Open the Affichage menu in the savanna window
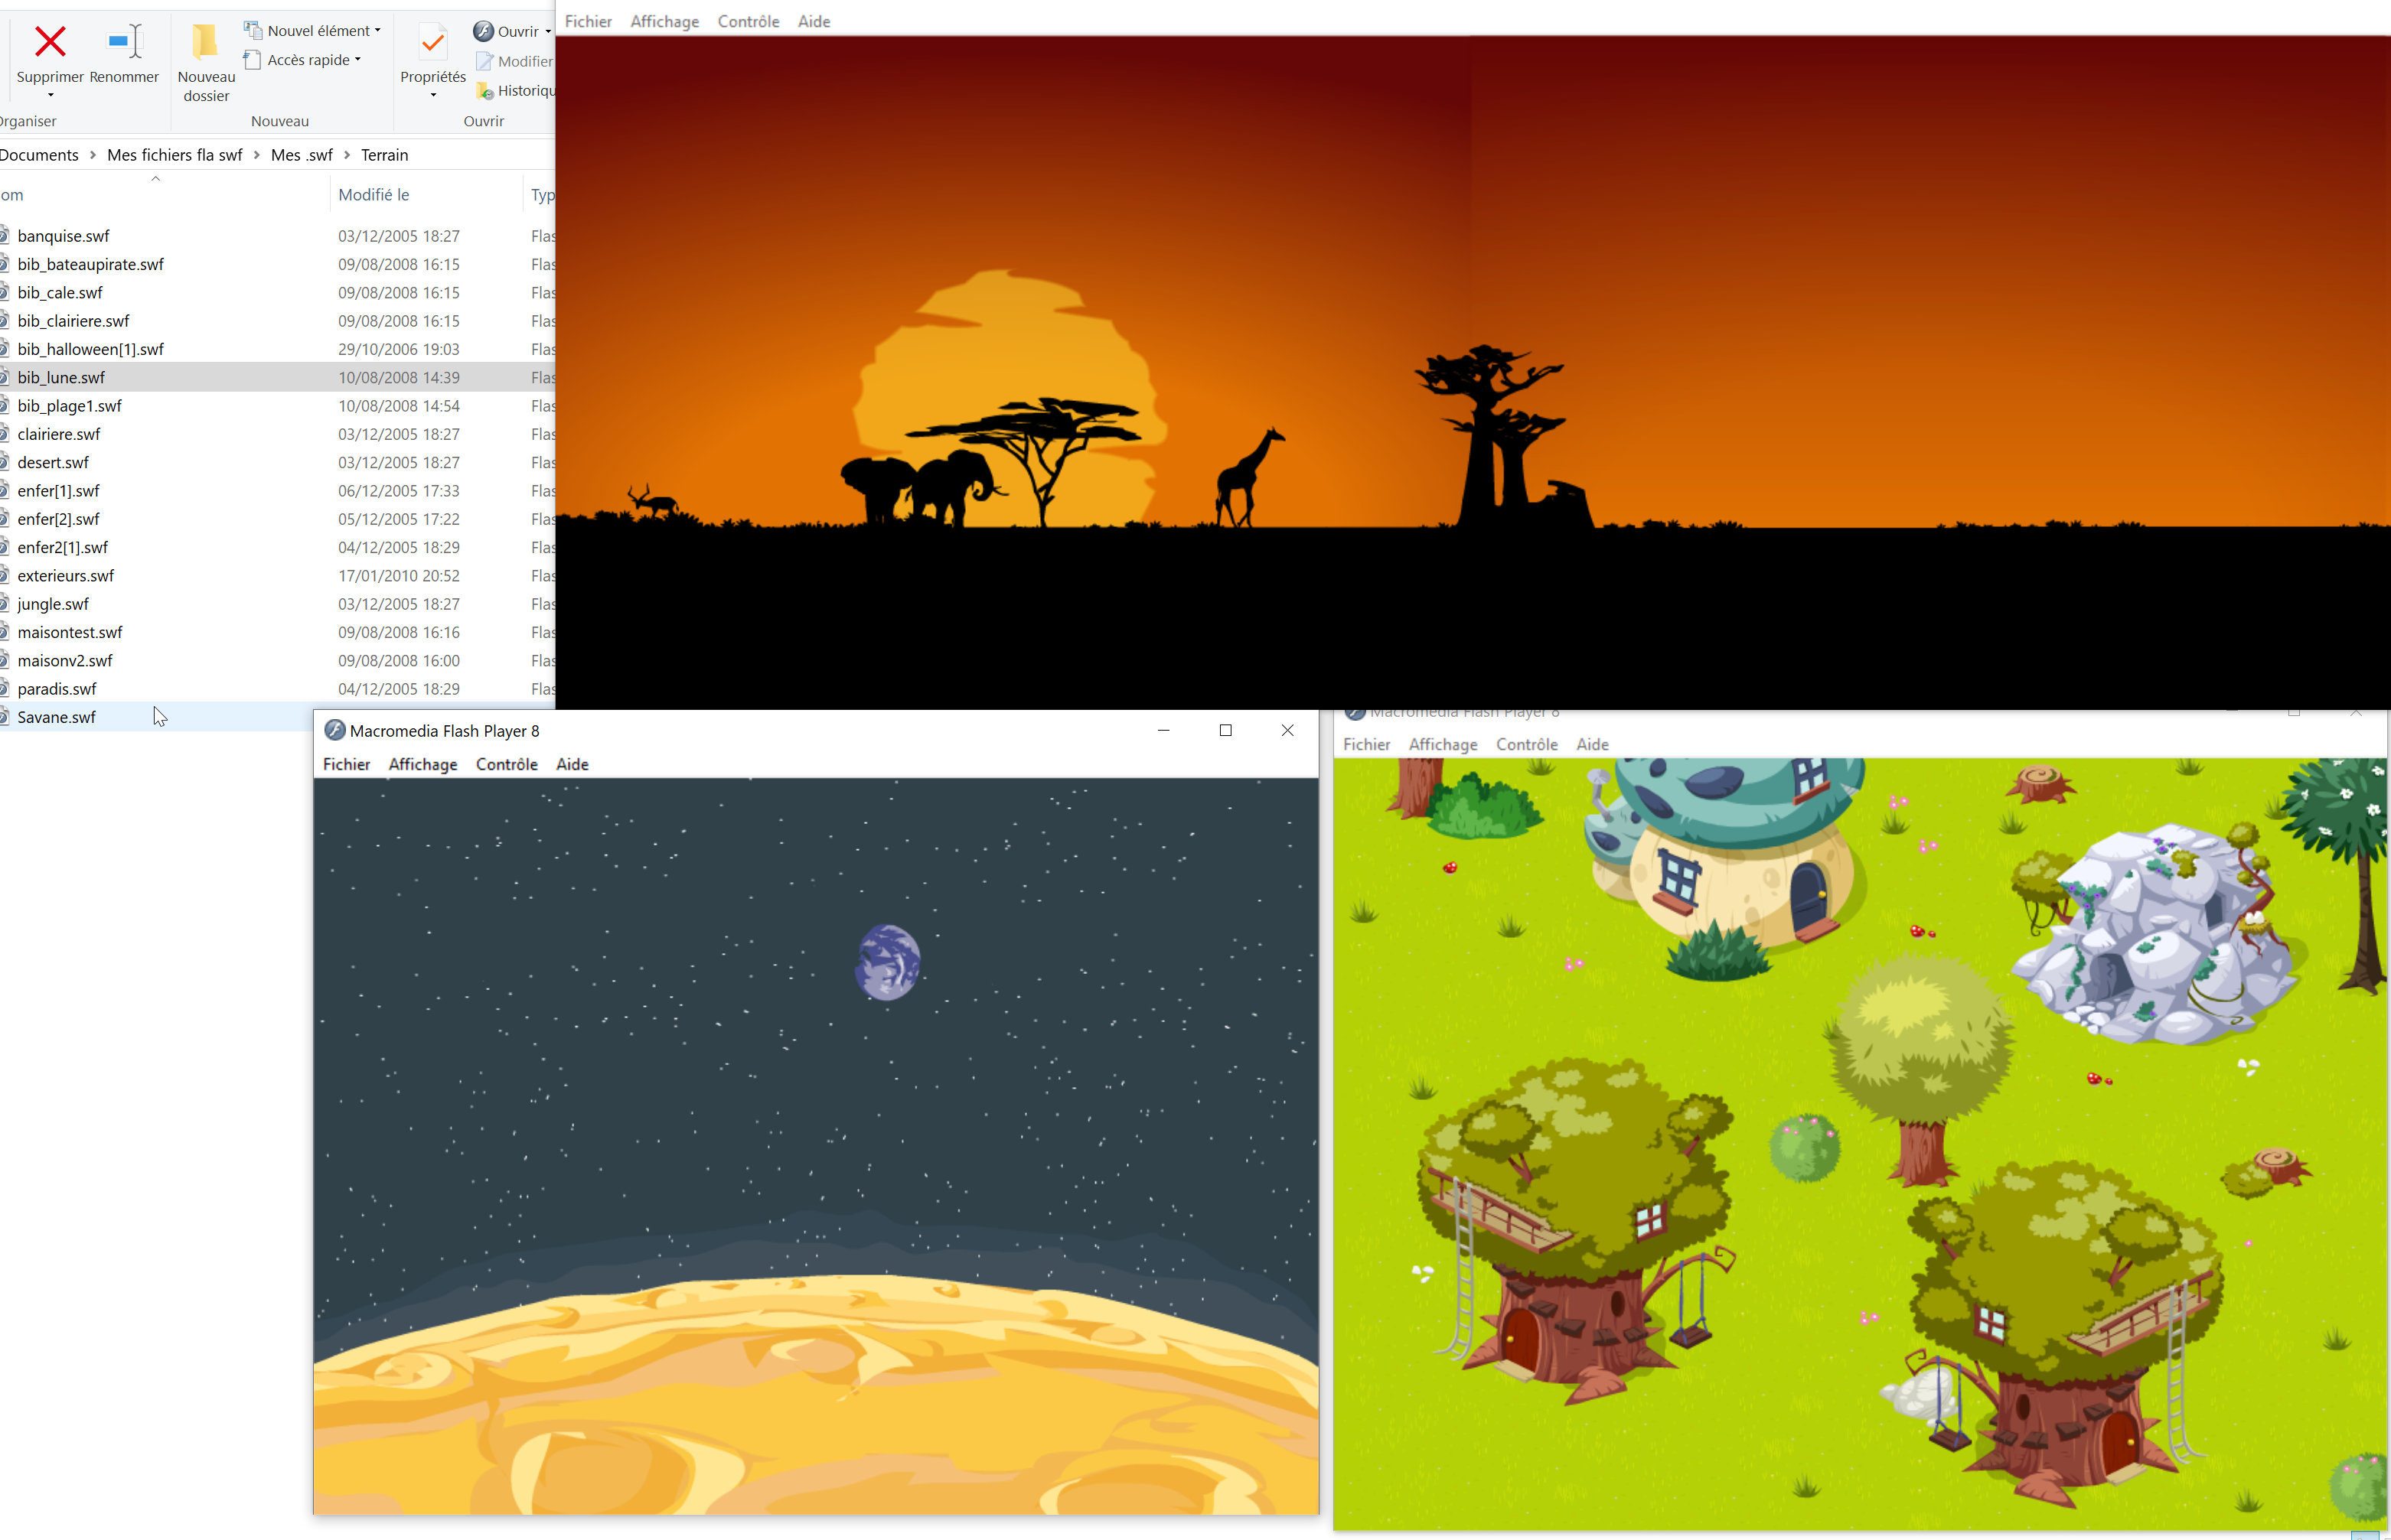Image resolution: width=2391 pixels, height=1540 pixels. point(664,21)
